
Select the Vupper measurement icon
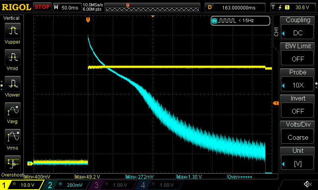click(x=13, y=31)
